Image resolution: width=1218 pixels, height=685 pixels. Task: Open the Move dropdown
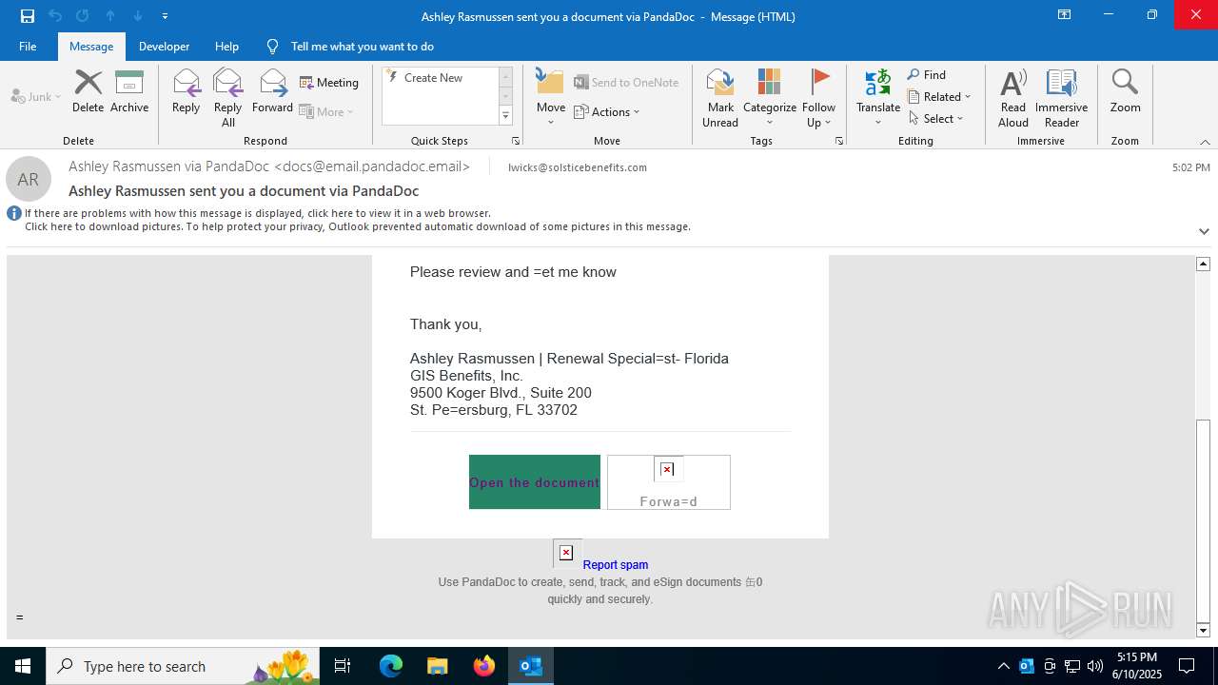point(551,97)
